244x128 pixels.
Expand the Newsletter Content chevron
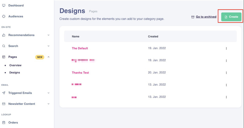(x=49, y=104)
